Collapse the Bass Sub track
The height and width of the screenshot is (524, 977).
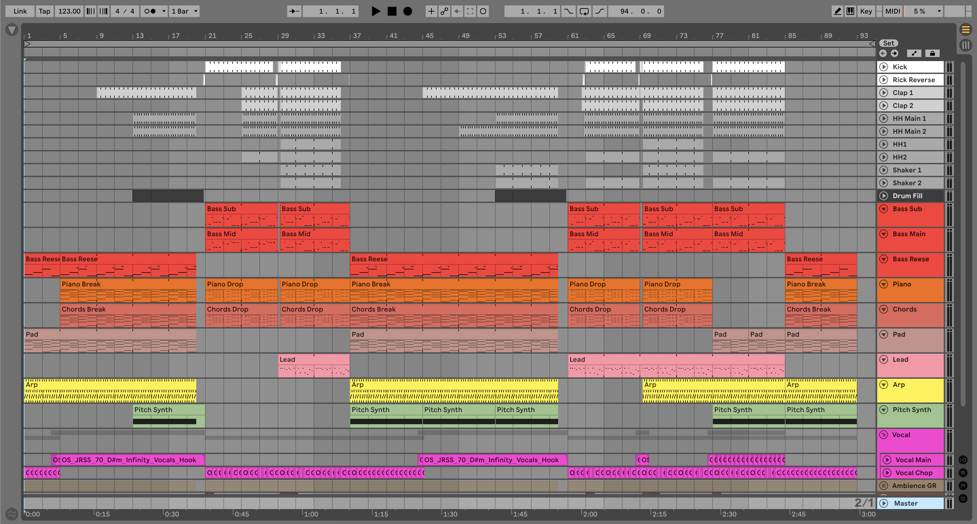click(x=884, y=209)
